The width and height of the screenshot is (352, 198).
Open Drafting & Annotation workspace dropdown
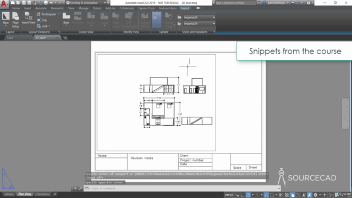(86, 3)
